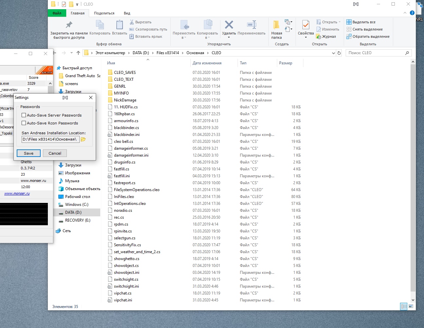Viewport: 424px width, 328px height.
Task: Click the refresh icon beside the address bar
Action: pos(339,53)
